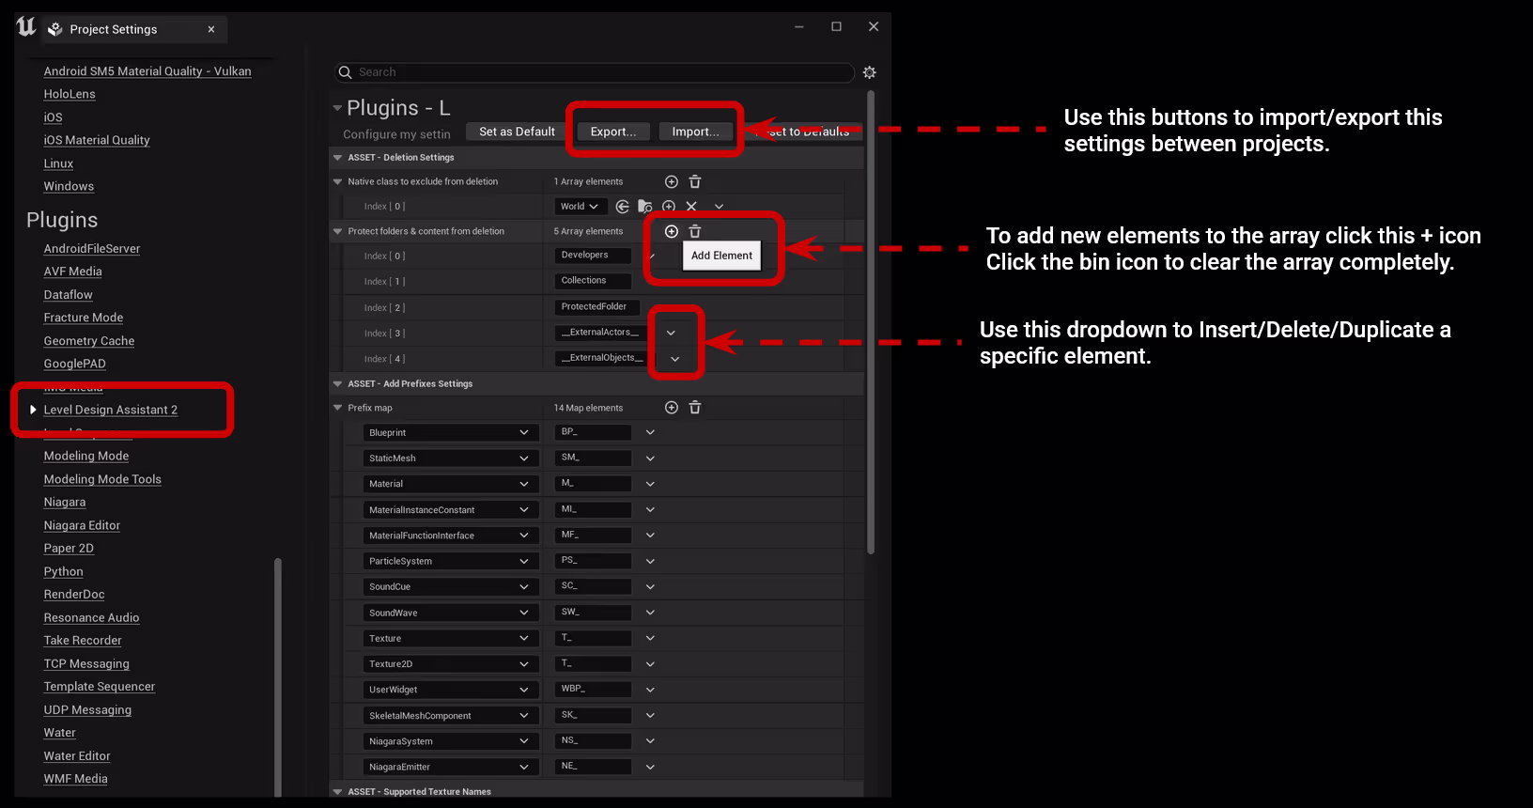Viewport: 1533px width, 808px height.
Task: Click in the settings Search field
Action: click(595, 72)
